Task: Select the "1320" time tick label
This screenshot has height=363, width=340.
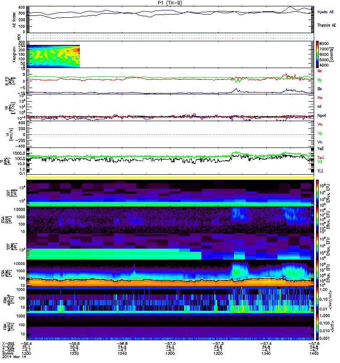Action: pyautogui.click(x=218, y=353)
